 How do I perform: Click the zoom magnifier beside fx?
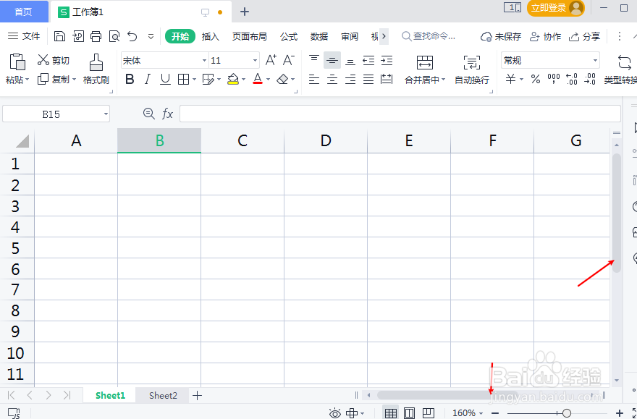click(x=149, y=114)
